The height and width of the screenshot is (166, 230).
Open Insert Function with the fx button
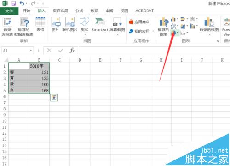[72, 50]
